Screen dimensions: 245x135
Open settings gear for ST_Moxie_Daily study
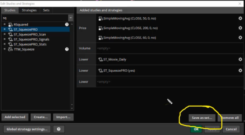coord(240,59)
